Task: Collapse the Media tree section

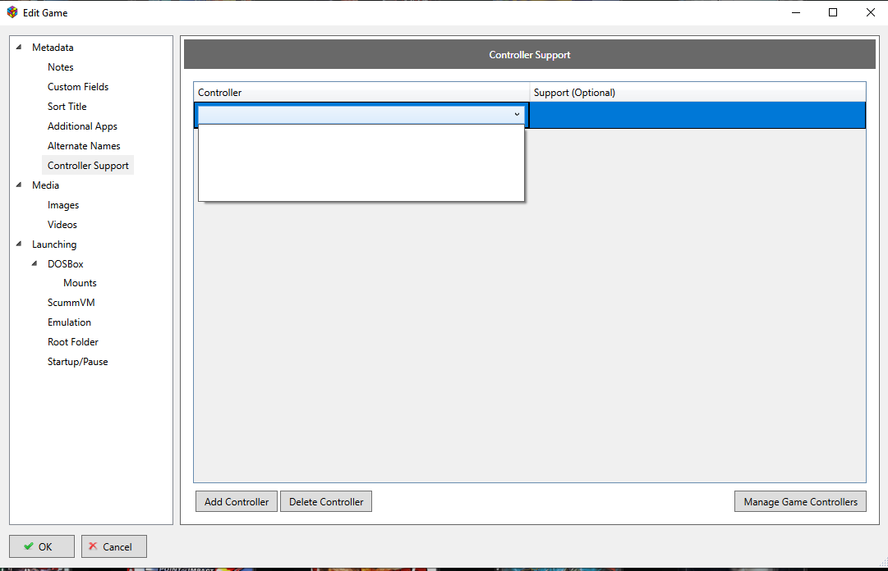Action: pos(19,185)
